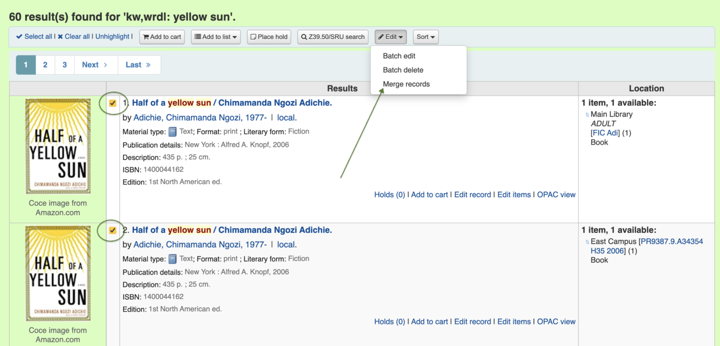Click the Add to cart toolbar button
This screenshot has width=720, height=346.
tap(162, 37)
